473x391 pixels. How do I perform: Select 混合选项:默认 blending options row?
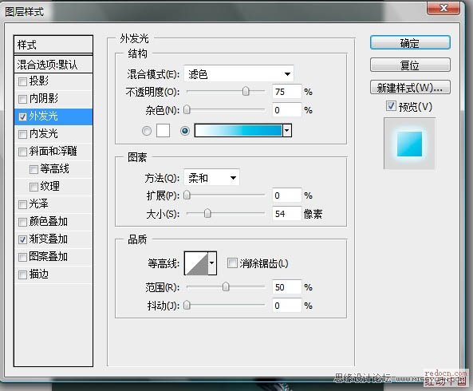(x=53, y=65)
